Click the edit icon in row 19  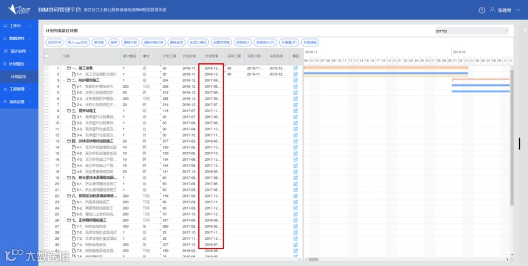point(295,178)
